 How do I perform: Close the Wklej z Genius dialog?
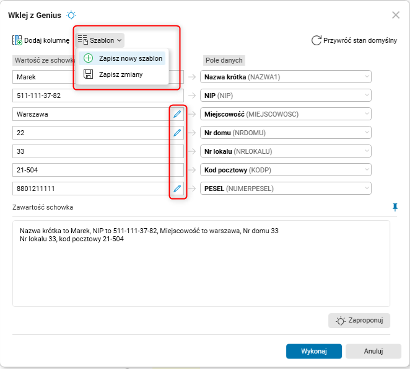click(396, 15)
